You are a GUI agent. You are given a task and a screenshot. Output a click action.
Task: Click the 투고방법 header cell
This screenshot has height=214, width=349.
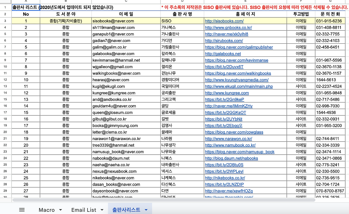[301, 14]
